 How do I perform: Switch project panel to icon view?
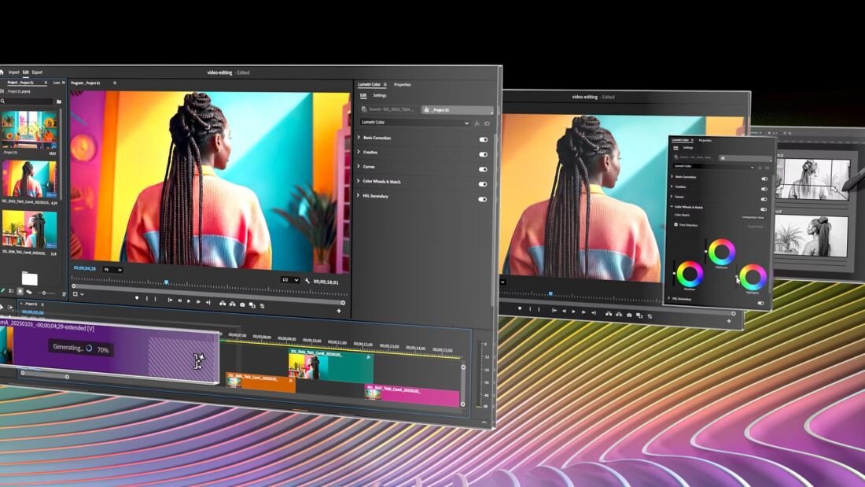coord(20,291)
